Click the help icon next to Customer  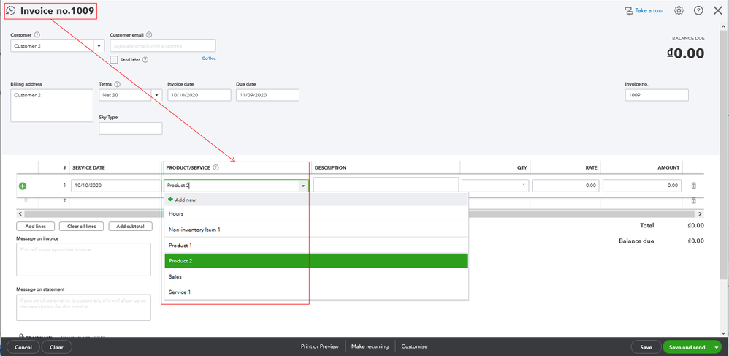tap(37, 34)
